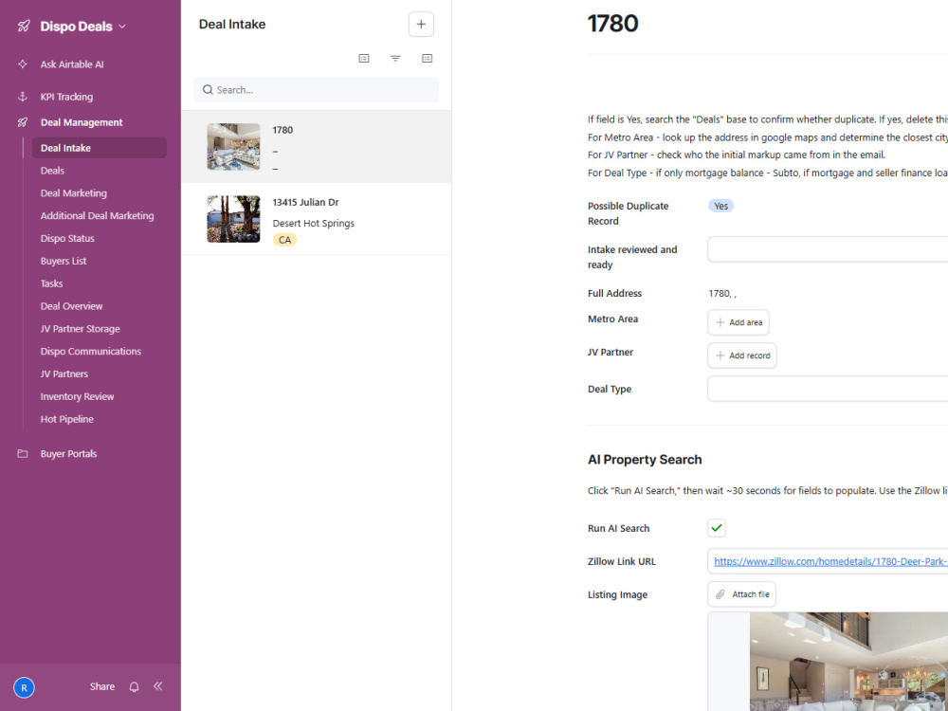
Task: Click the search magnifier icon
Action: [x=208, y=90]
